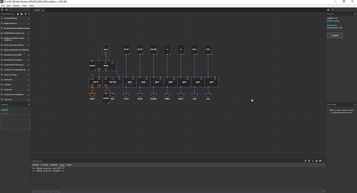The width and height of the screenshot is (357, 193).
Task: Click the filter icon in Project Browser
Action: [x=25, y=14]
